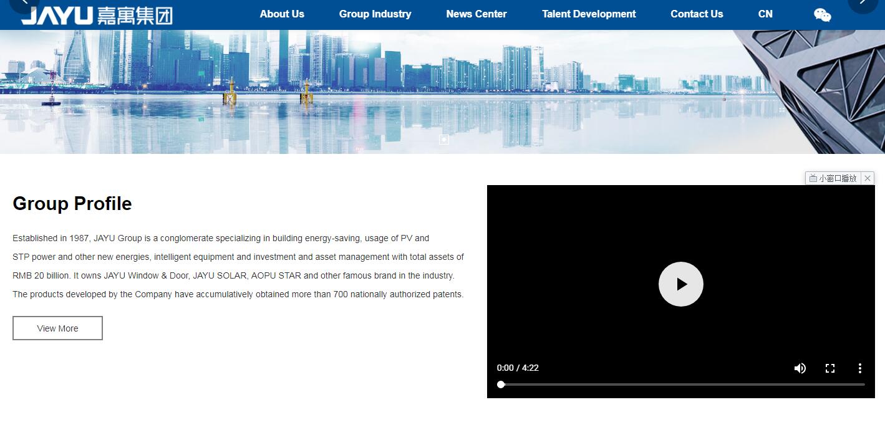Open Talent Development page
The height and width of the screenshot is (425, 885).
pos(589,14)
